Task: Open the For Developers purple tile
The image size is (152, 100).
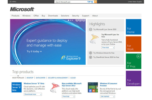Action: click(134, 78)
